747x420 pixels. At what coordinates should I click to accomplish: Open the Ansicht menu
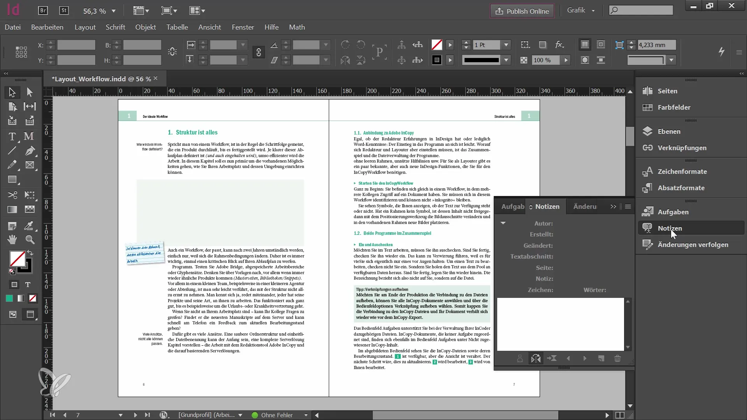click(210, 27)
